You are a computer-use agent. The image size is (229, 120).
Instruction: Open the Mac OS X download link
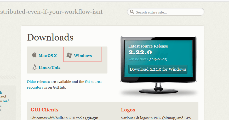point(48,56)
